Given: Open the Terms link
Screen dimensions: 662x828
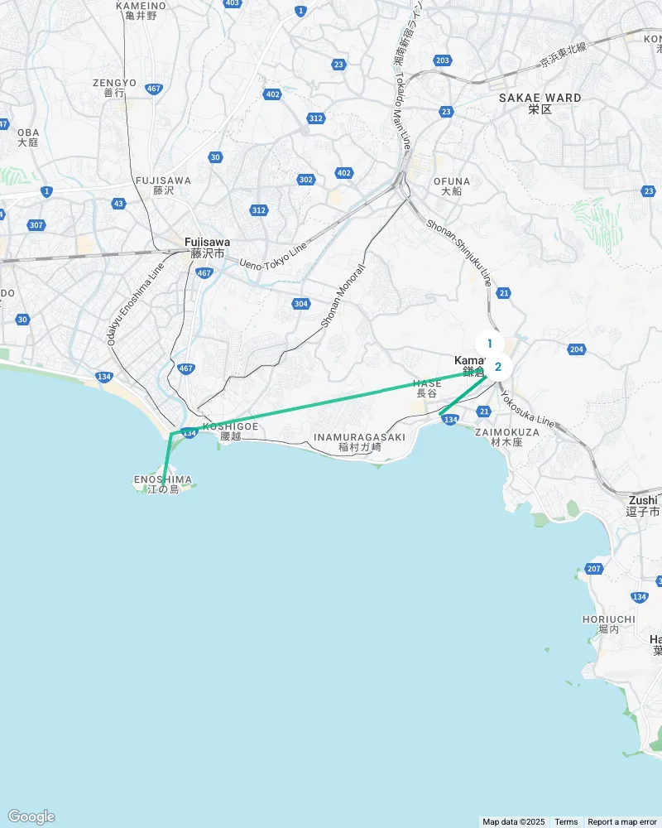Looking at the screenshot, I should (566, 821).
